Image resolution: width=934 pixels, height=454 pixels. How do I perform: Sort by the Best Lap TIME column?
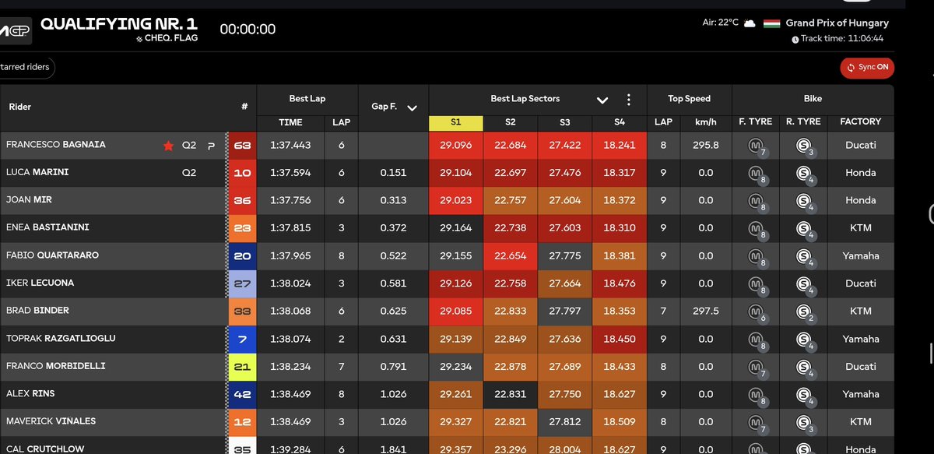click(290, 122)
